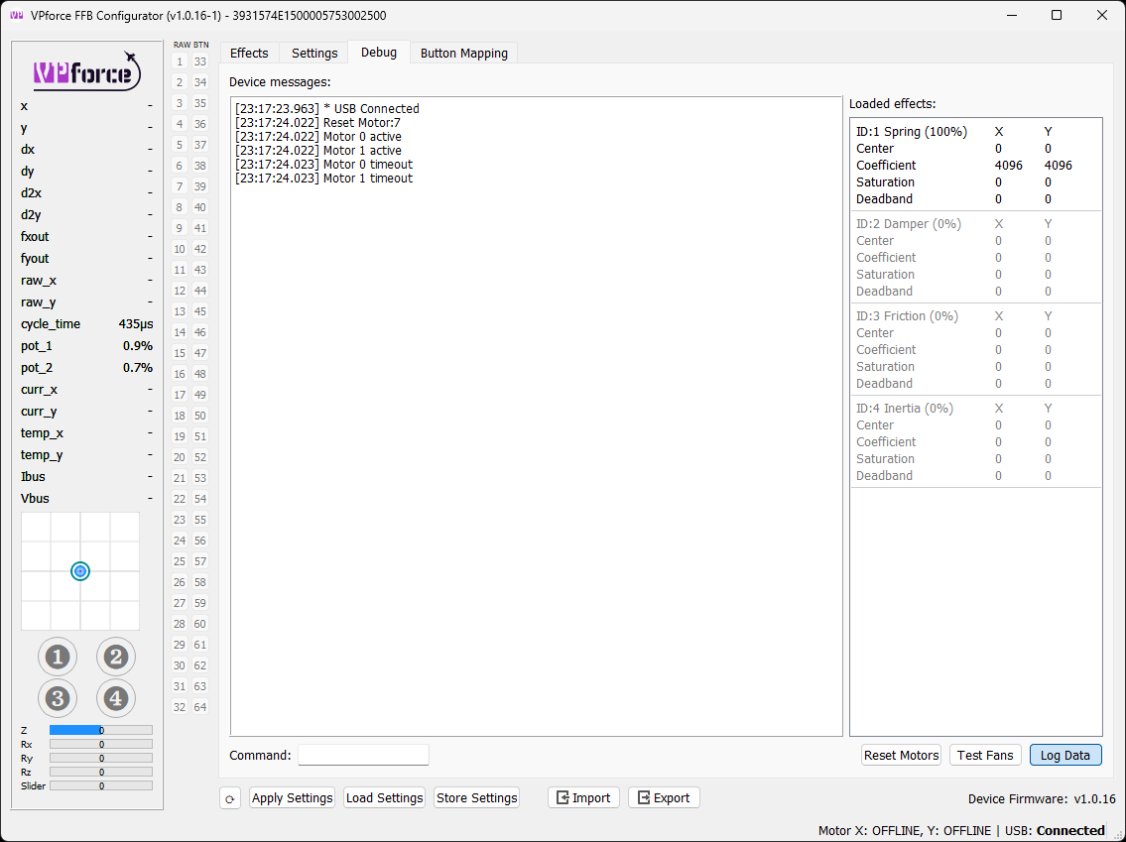Click raw button indicator 16

(180, 374)
